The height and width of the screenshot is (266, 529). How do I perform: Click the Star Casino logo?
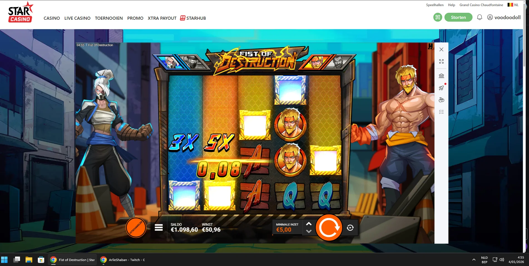pyautogui.click(x=21, y=12)
